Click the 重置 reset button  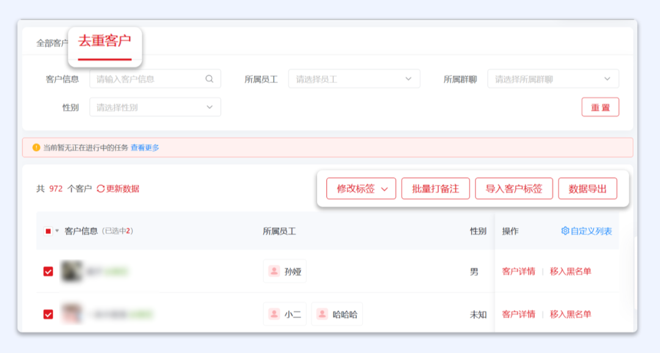click(599, 106)
